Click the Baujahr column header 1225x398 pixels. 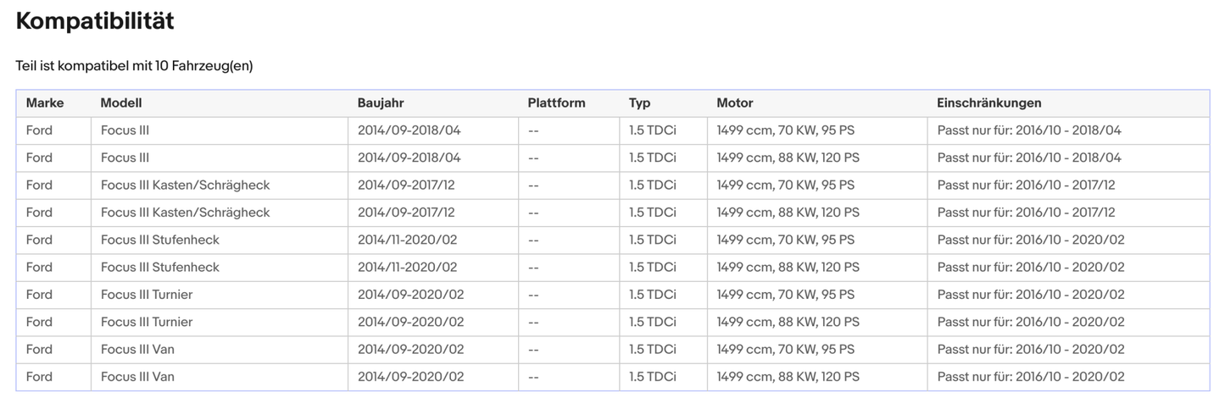click(381, 103)
